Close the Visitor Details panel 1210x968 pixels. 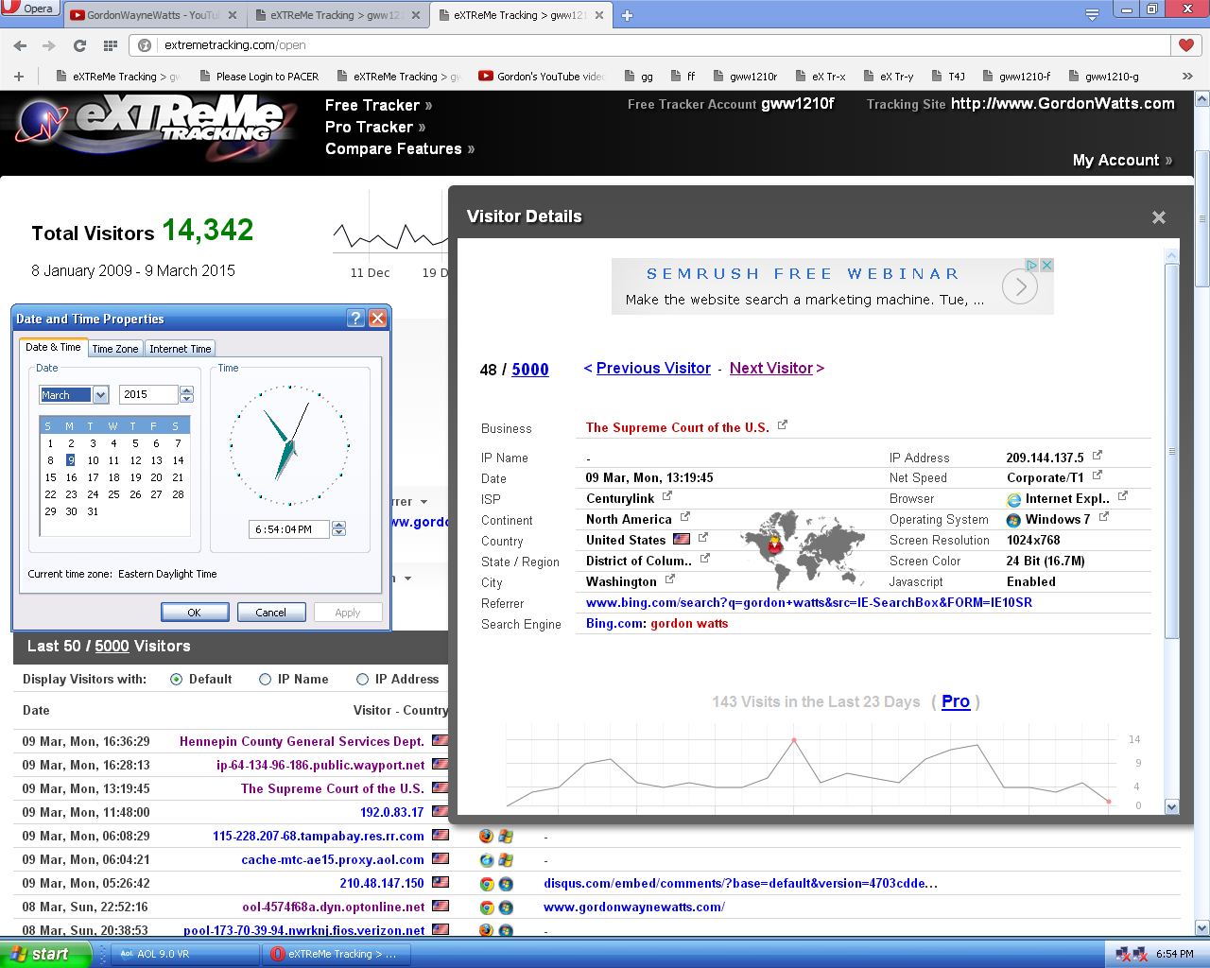[x=1159, y=217]
